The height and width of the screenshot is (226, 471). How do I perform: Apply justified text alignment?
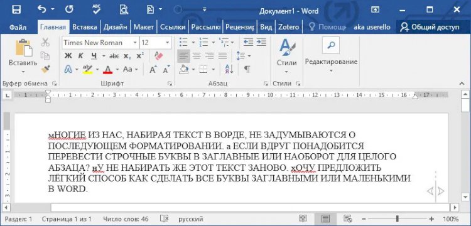[x=222, y=56]
